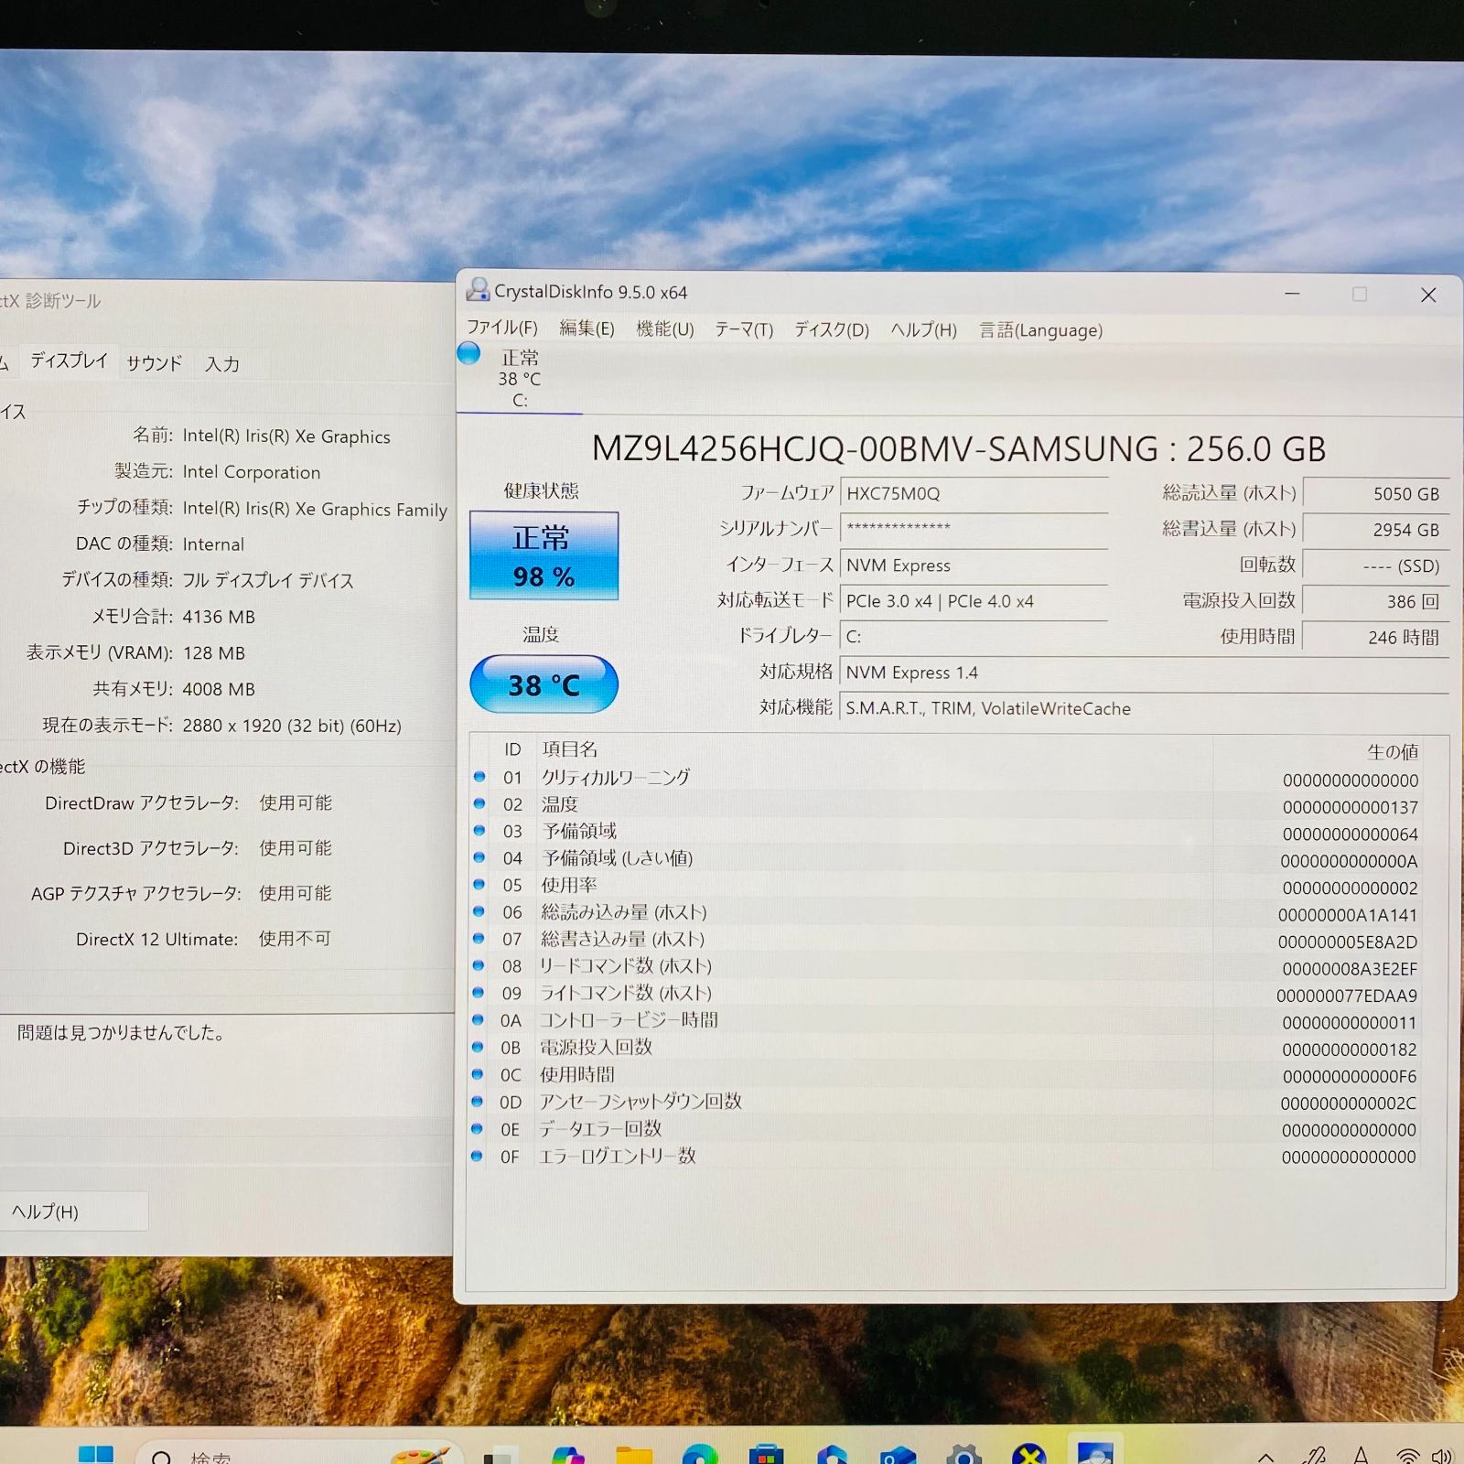Click the 生の値 column header
This screenshot has height=1464, width=1464.
click(x=1393, y=752)
